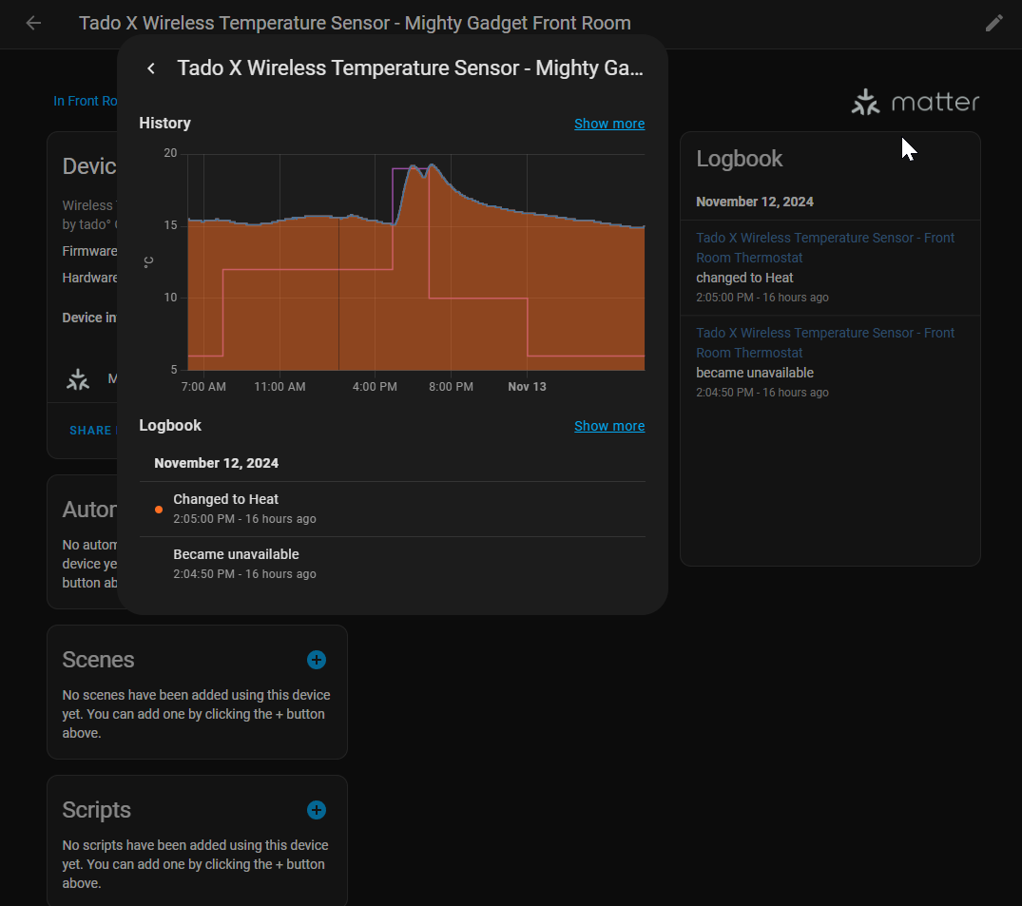Add a new scene with plus button
1022x906 pixels.
click(x=317, y=660)
